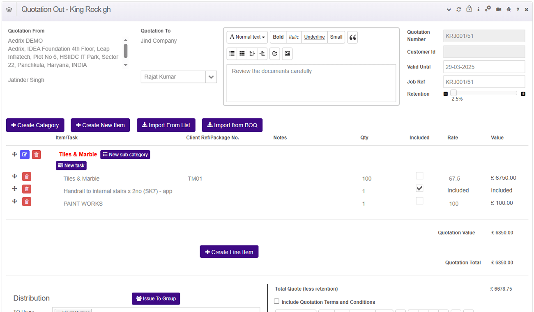Viewport: 534px width, 312px height.
Task: Click the Import from BOQ button
Action: (x=232, y=125)
